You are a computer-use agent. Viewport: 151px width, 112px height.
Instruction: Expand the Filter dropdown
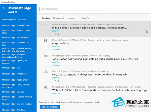pyautogui.click(x=86, y=18)
